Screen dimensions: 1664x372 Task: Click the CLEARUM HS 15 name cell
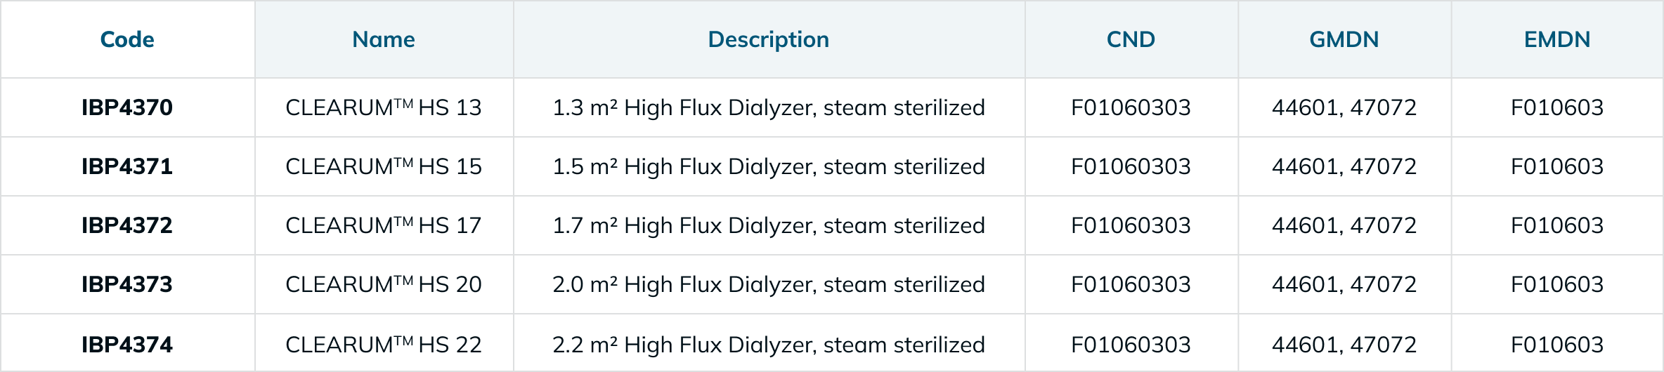point(384,166)
